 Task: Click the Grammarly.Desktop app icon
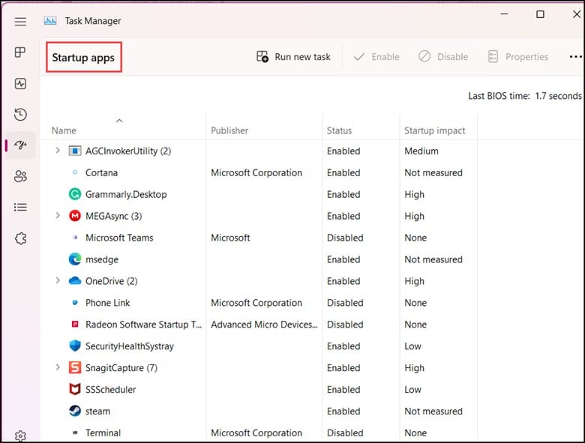coord(75,194)
